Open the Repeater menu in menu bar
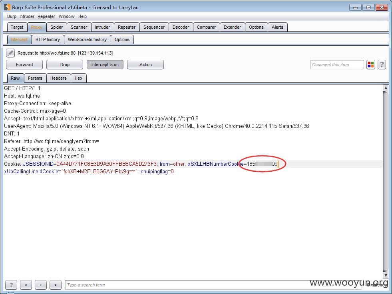The image size is (392, 294). tap(46, 16)
